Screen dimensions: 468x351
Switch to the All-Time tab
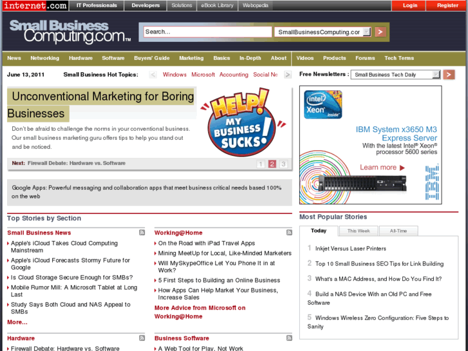[398, 231]
